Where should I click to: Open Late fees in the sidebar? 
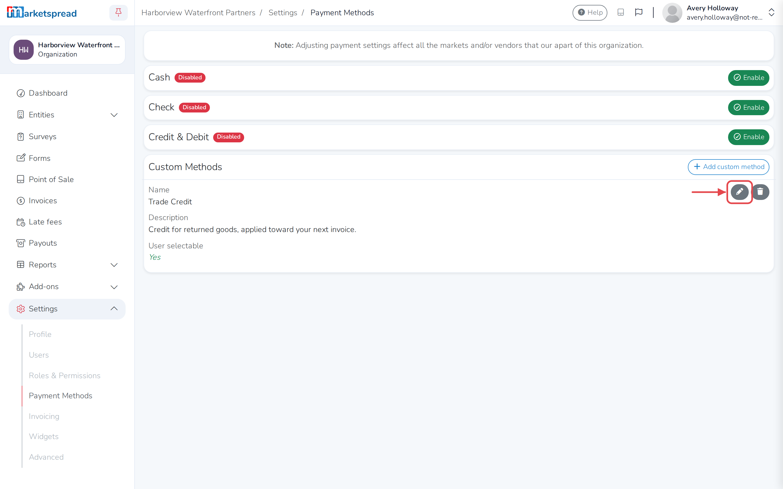pyautogui.click(x=67, y=222)
